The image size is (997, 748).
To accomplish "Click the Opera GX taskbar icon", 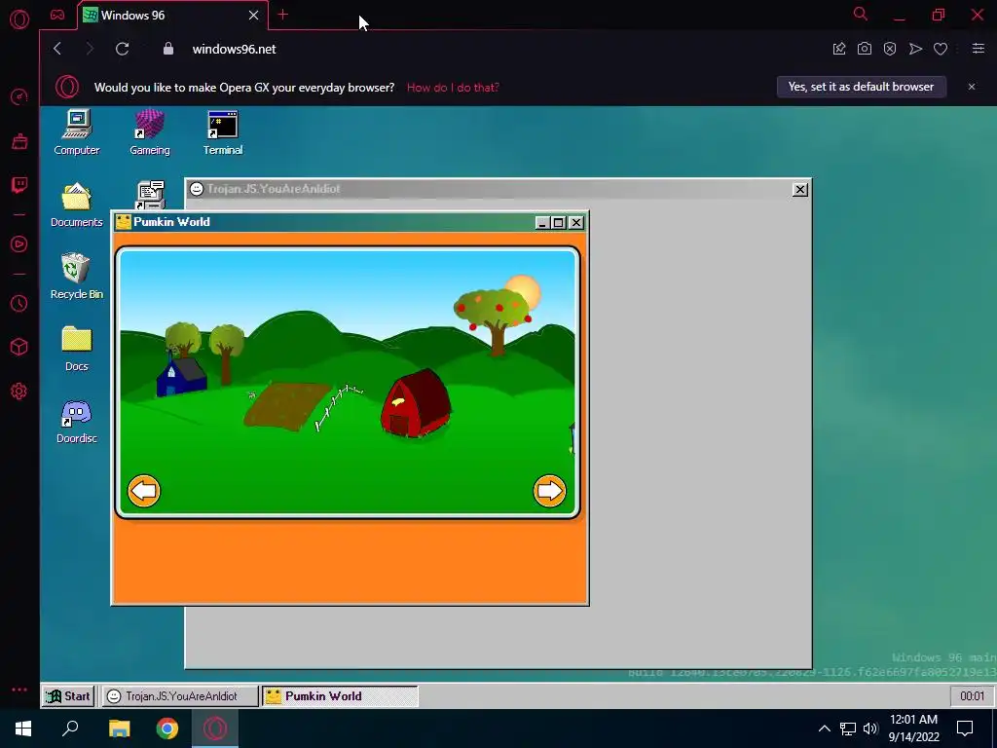I will click(215, 729).
